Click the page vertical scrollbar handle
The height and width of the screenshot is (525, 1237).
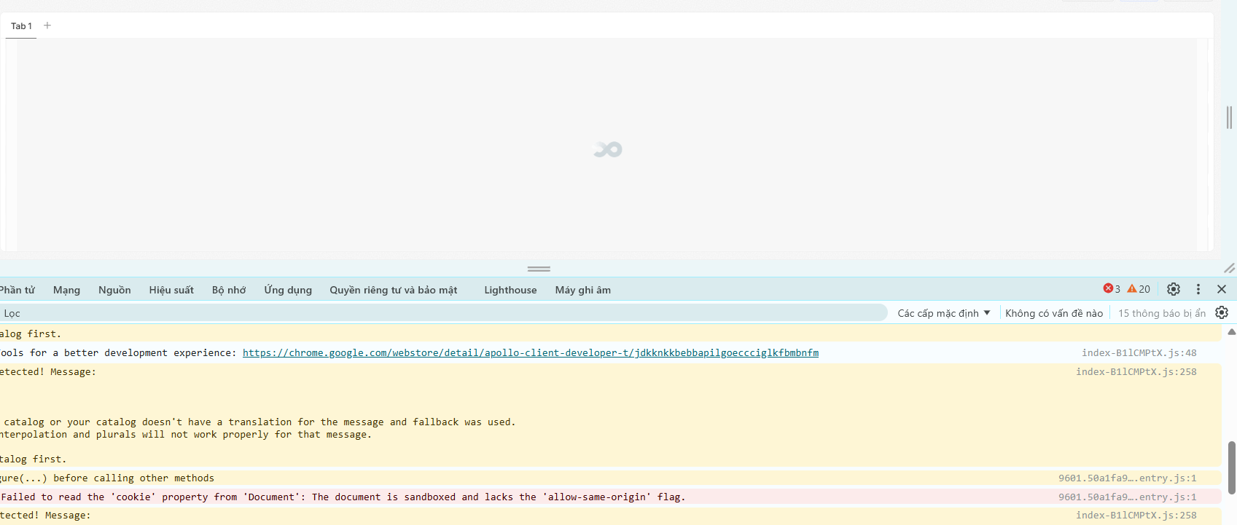click(1229, 117)
